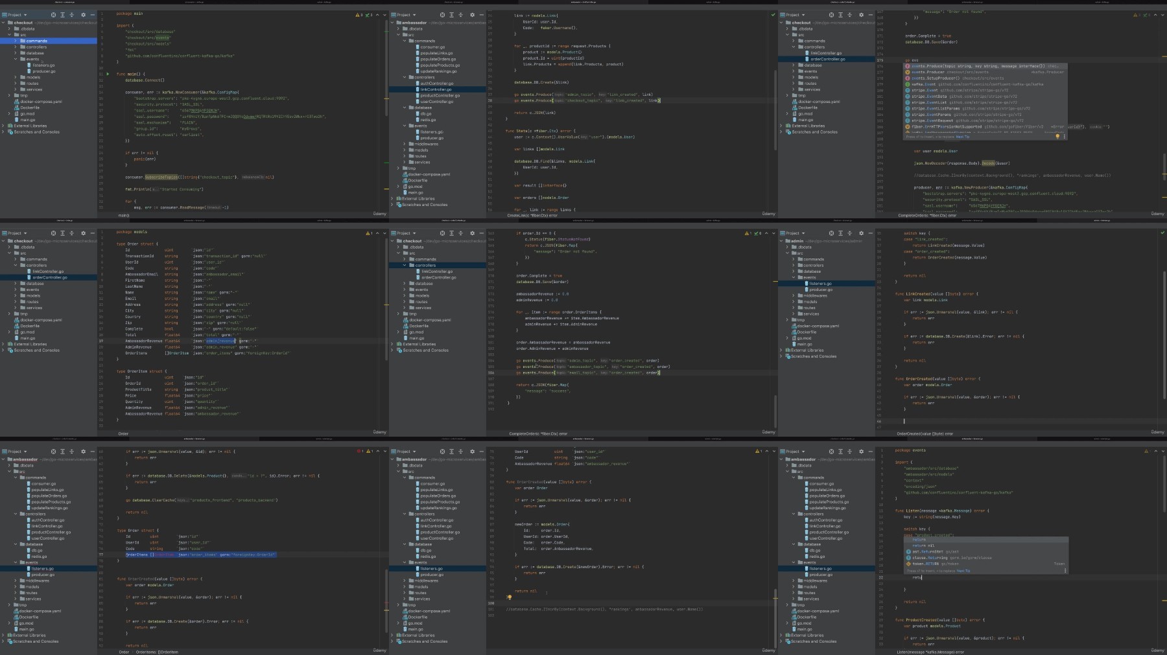This screenshot has width=1167, height=655.
Task: Choose stripe.EventData completion suggestion
Action: tap(985, 97)
